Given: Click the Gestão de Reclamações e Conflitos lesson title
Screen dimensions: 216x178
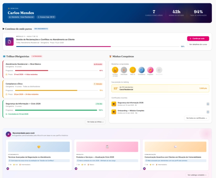Looking at the screenshot, I should click(x=45, y=39).
